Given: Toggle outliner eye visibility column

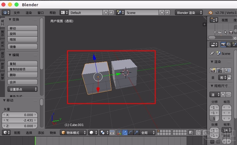Looking at the screenshot, I should (220, 32).
